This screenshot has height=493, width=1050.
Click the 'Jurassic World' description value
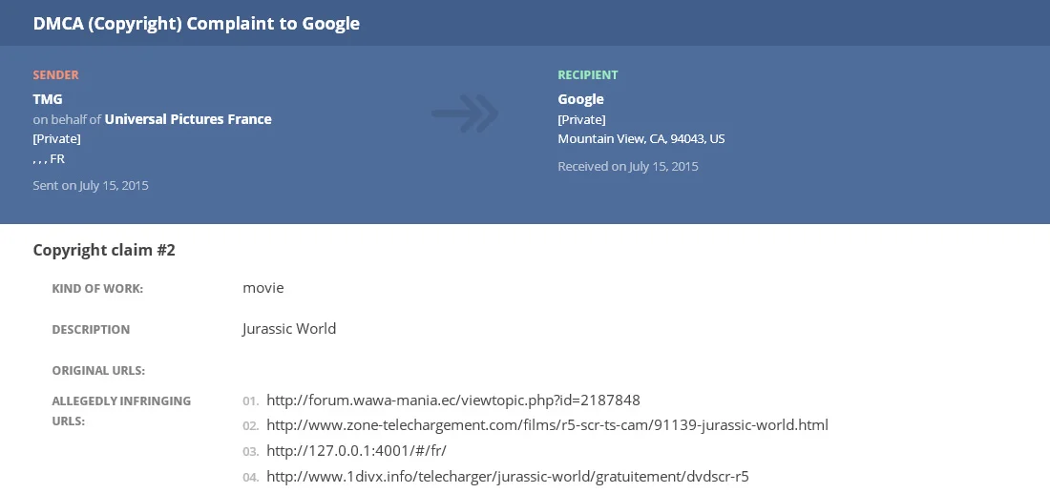coord(289,328)
